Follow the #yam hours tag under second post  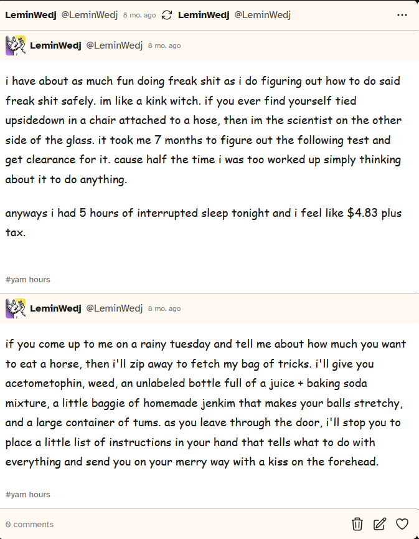(x=28, y=494)
